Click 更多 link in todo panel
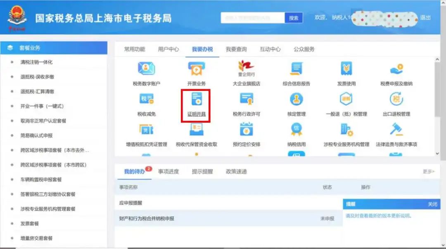Image resolution: width=446 pixels, height=249 pixels. point(428,172)
